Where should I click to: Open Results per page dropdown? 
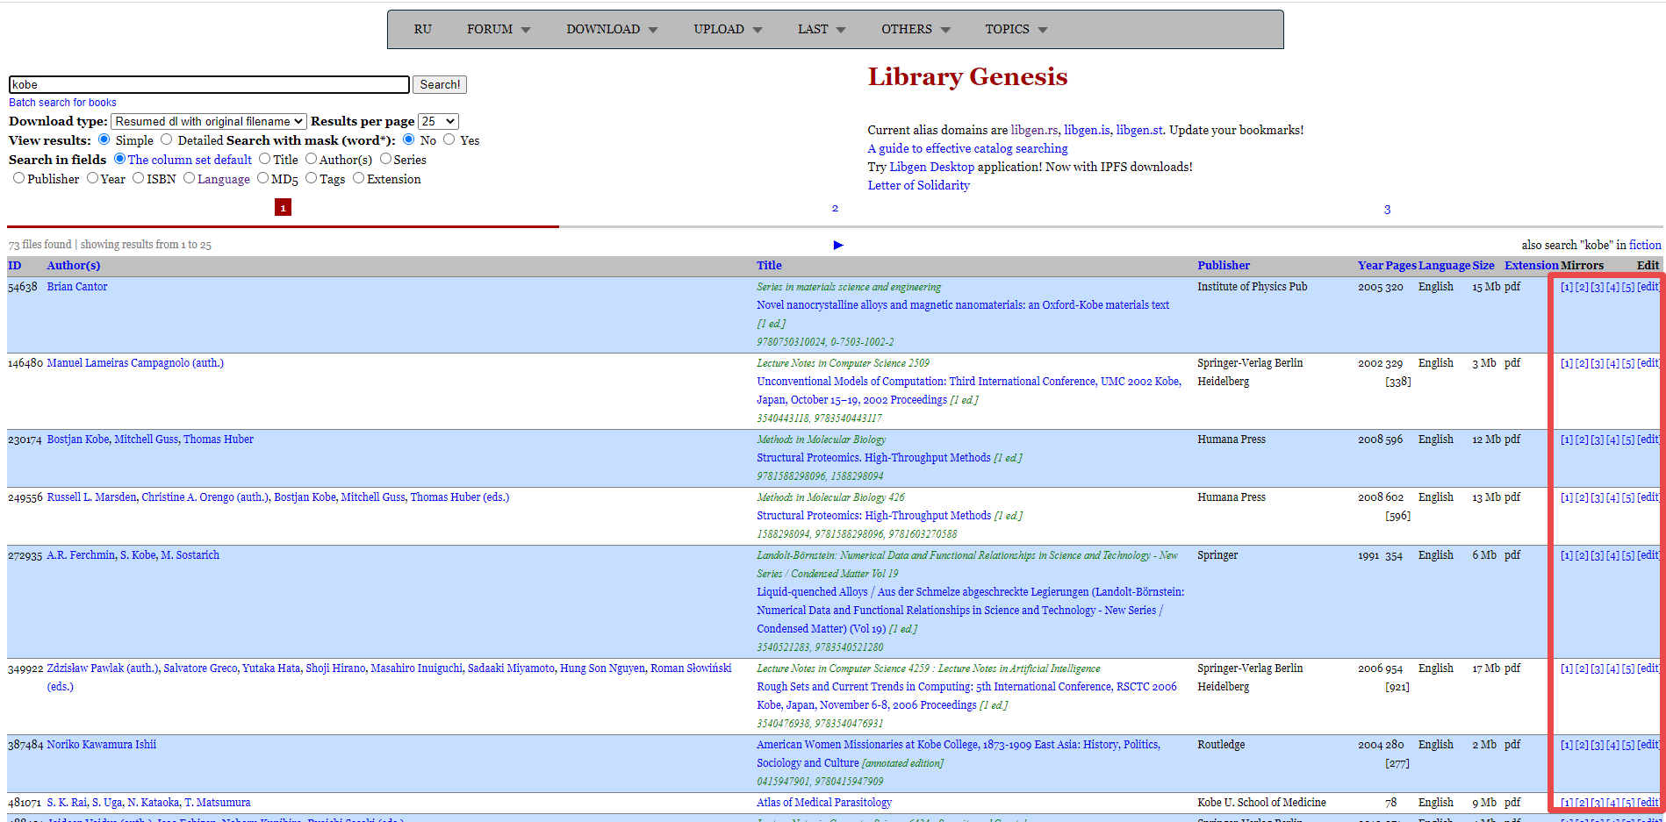tap(438, 121)
